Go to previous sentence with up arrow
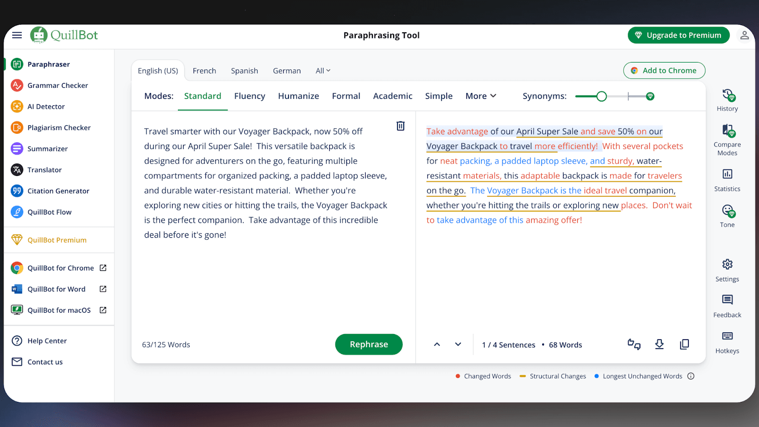The width and height of the screenshot is (759, 427). pyautogui.click(x=437, y=344)
